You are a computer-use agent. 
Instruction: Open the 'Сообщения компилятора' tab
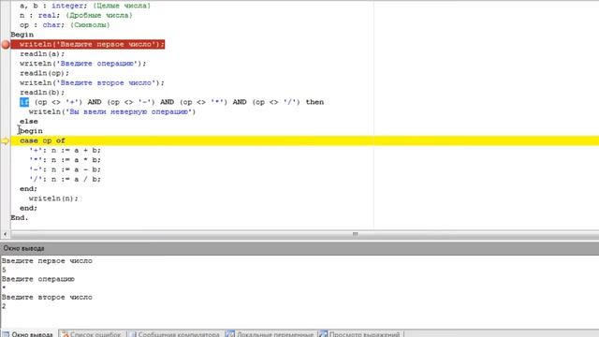pyautogui.click(x=175, y=334)
